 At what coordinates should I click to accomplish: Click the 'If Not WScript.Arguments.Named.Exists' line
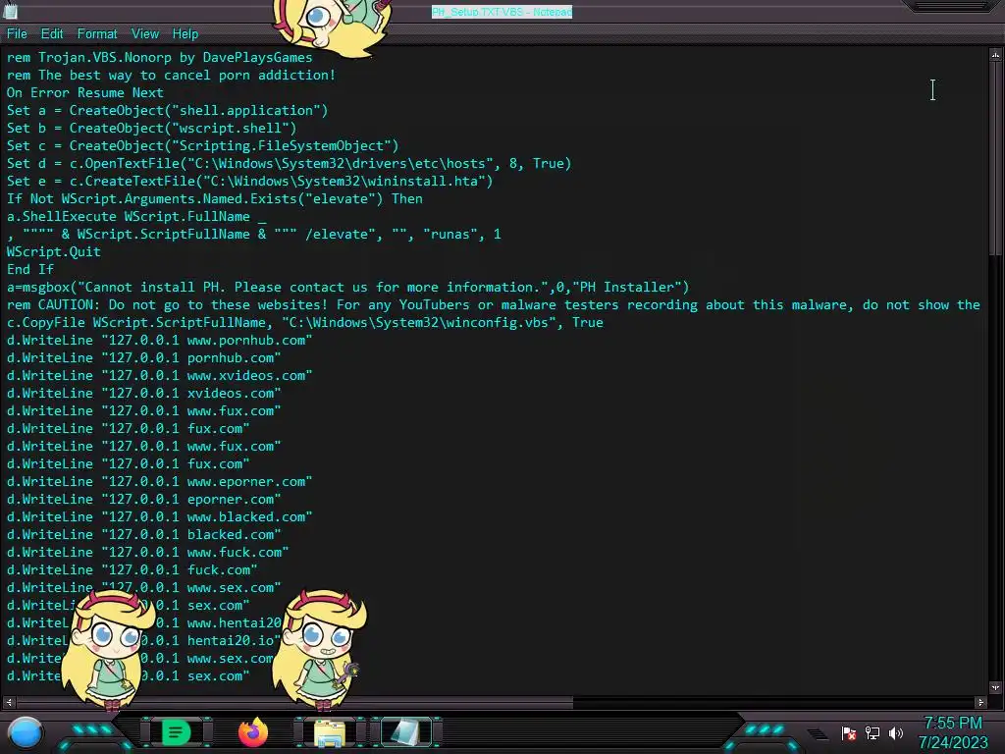[x=215, y=198]
